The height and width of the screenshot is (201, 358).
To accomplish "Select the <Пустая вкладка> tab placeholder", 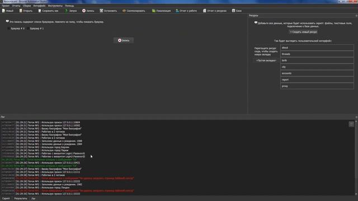I will click(266, 61).
